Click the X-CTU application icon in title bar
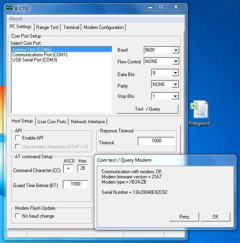The width and height of the screenshot is (240, 243). coord(10,8)
